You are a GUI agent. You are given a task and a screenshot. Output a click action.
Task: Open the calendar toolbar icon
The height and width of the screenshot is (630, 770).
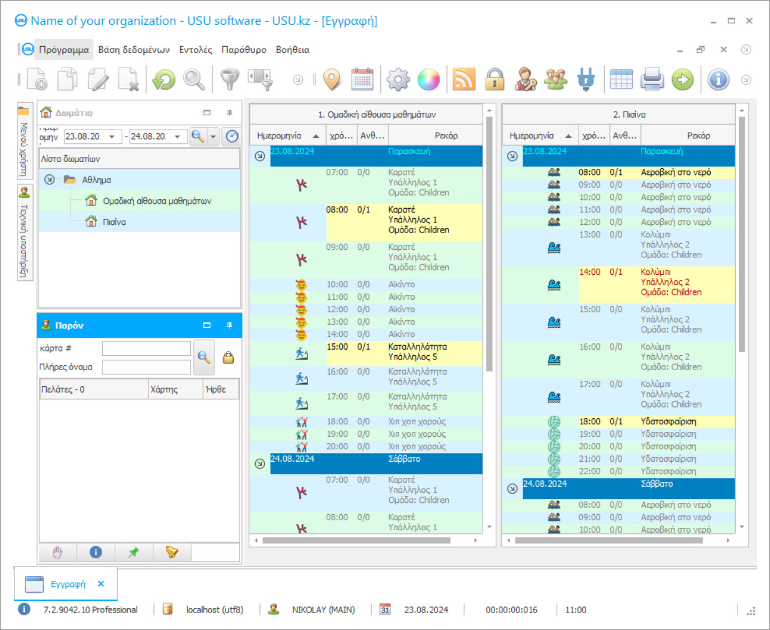point(362,80)
